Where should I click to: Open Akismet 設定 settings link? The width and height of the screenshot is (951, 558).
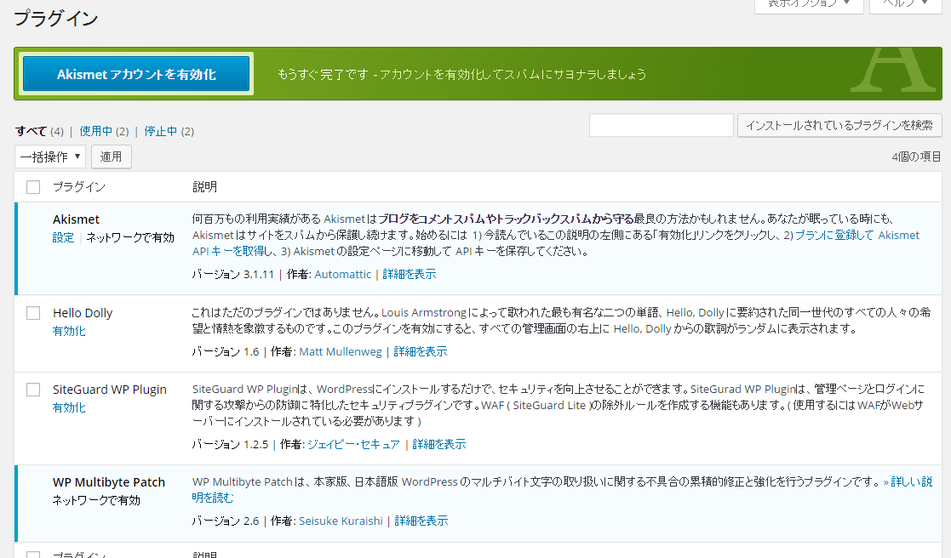(x=63, y=237)
